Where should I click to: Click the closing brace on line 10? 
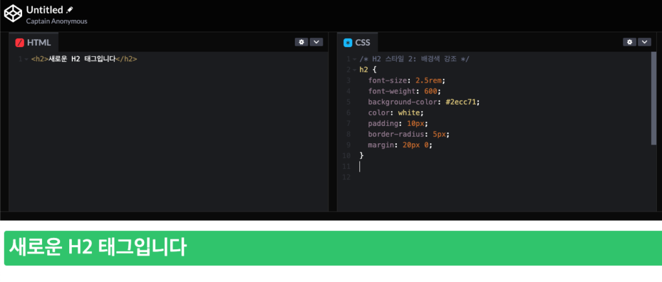pos(361,156)
